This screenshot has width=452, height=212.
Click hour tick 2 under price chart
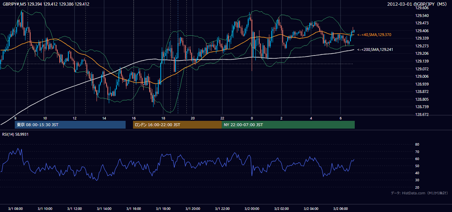point(281,118)
